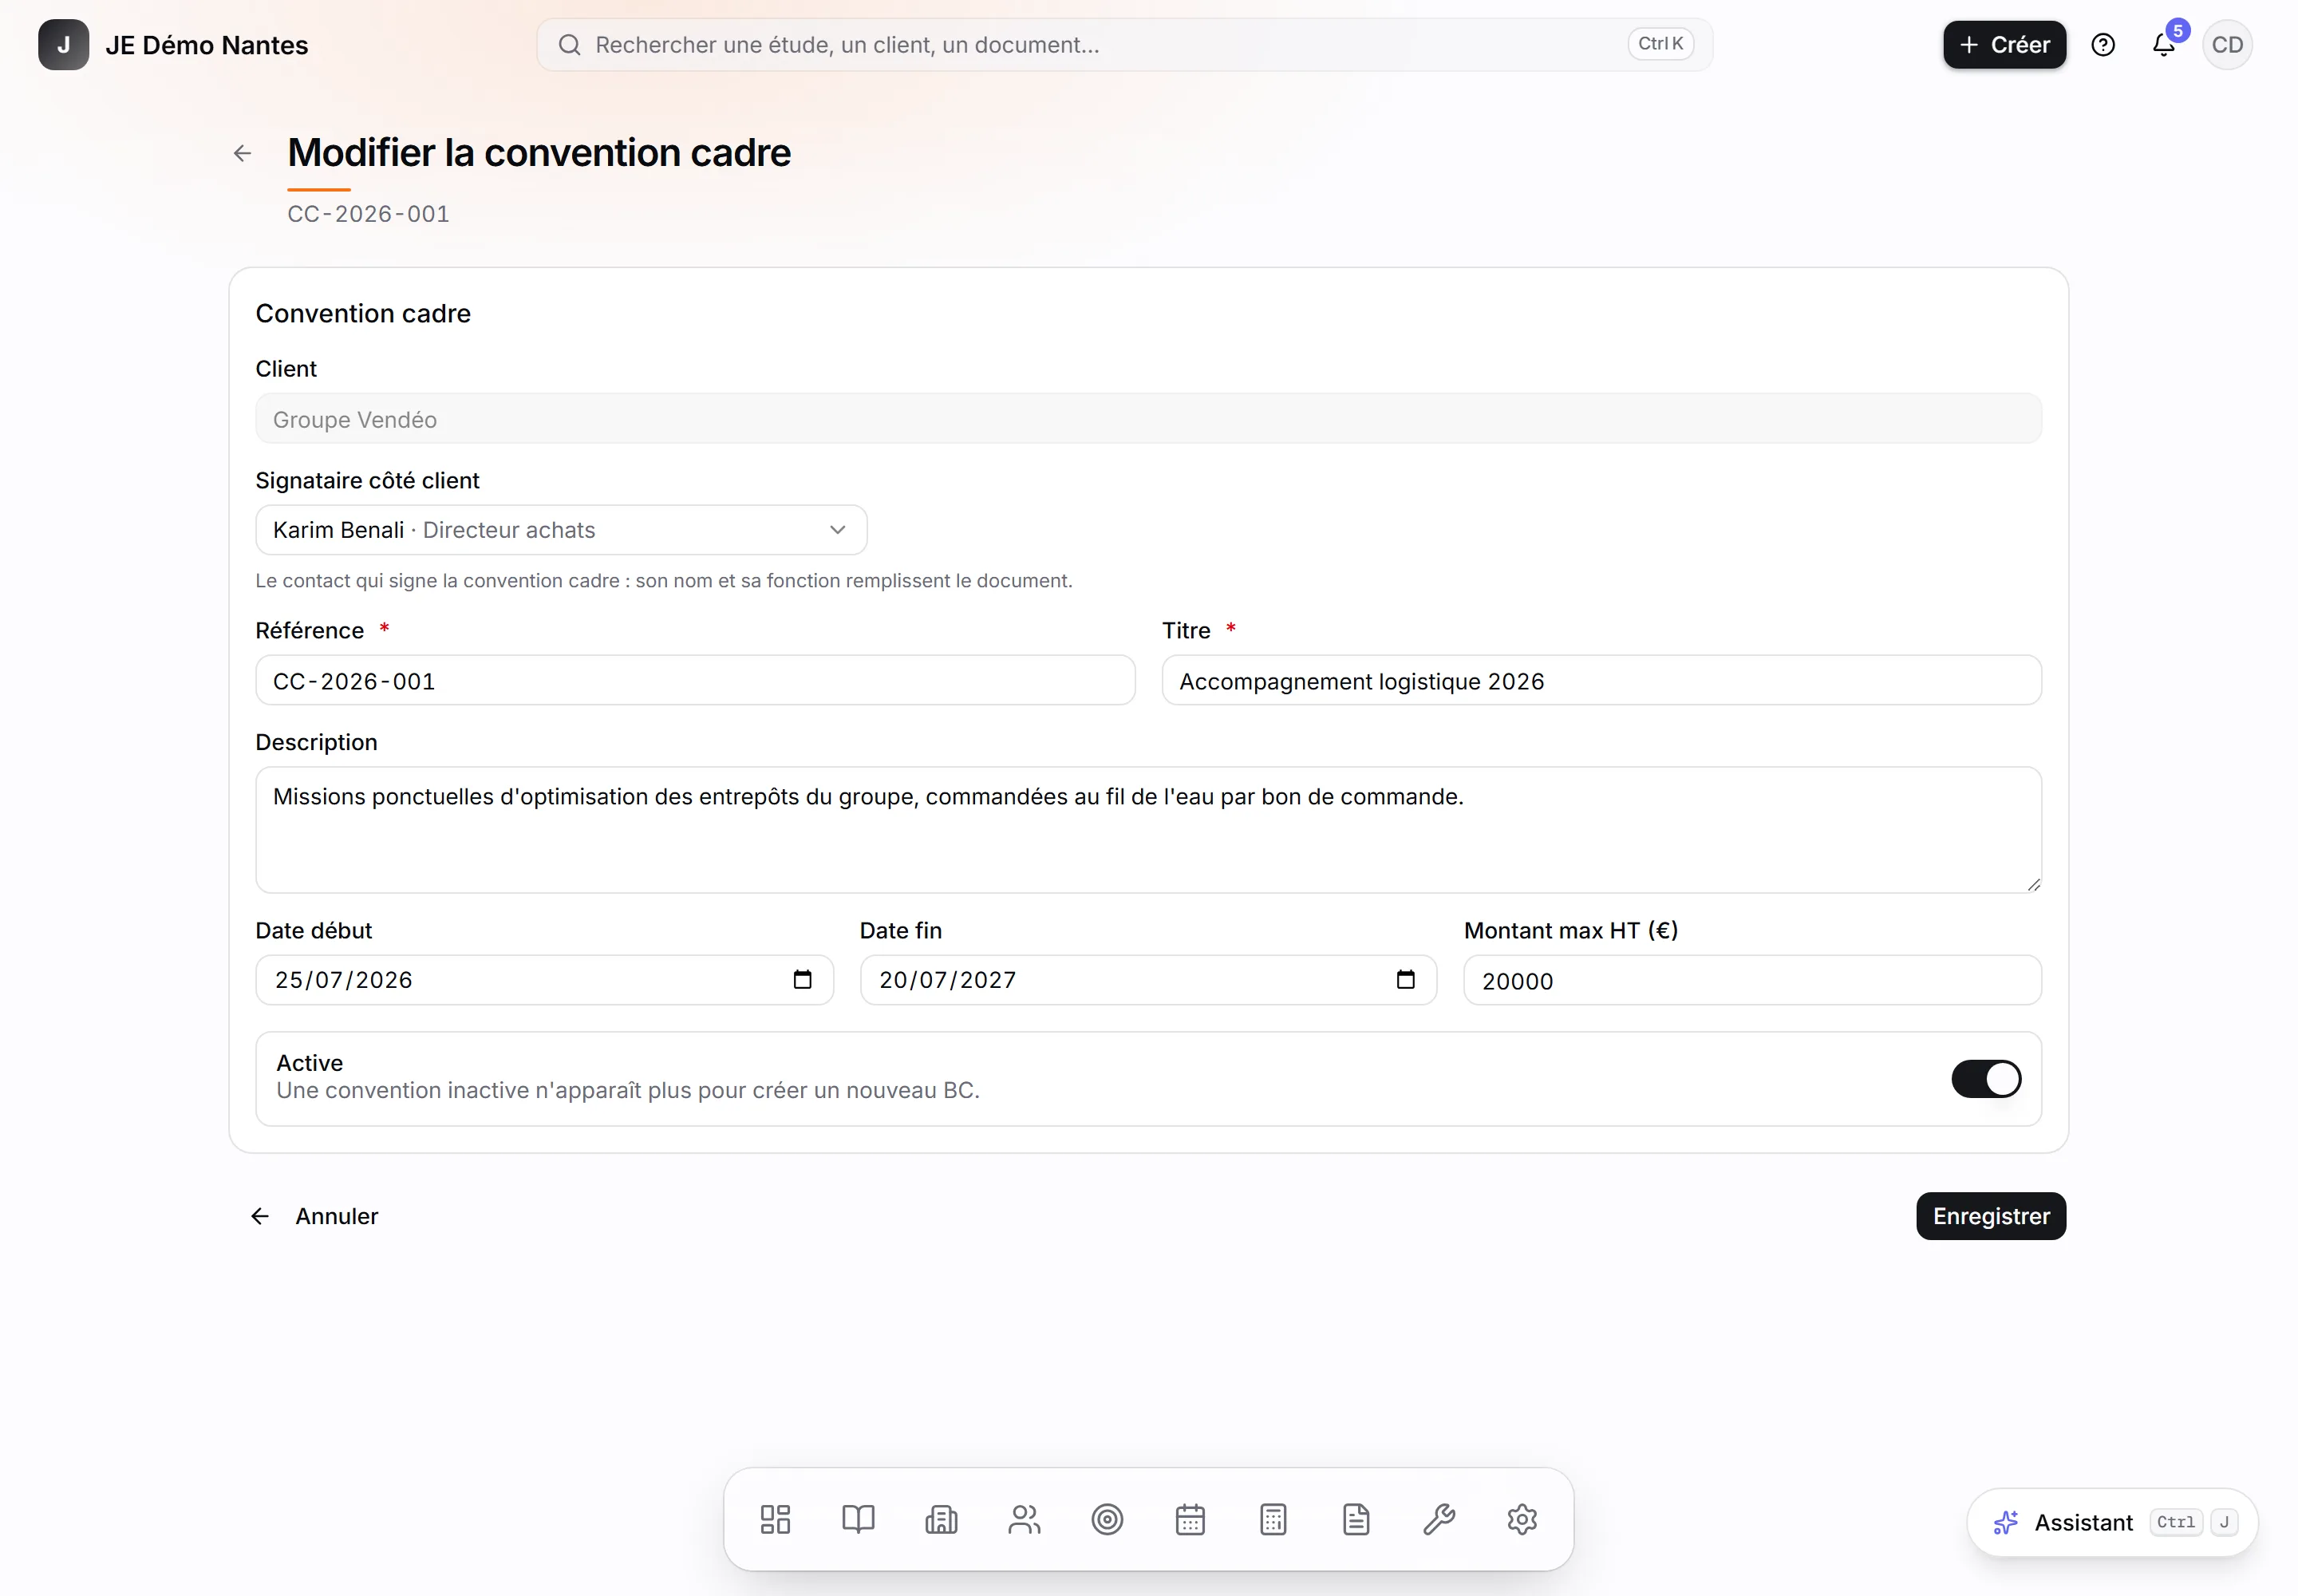Click the 'Convention cadre' section heading

click(x=363, y=313)
